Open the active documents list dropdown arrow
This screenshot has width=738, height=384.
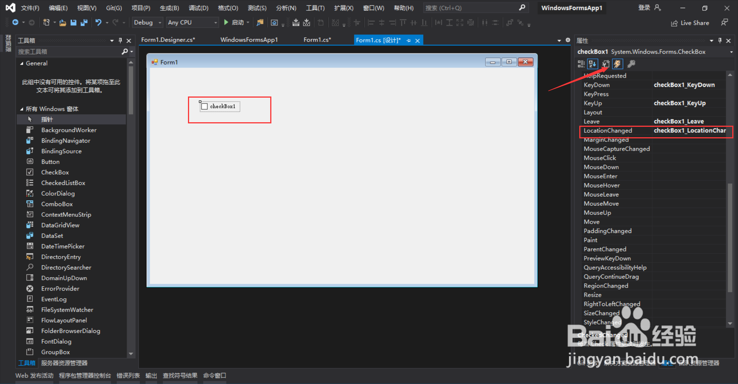(x=559, y=40)
